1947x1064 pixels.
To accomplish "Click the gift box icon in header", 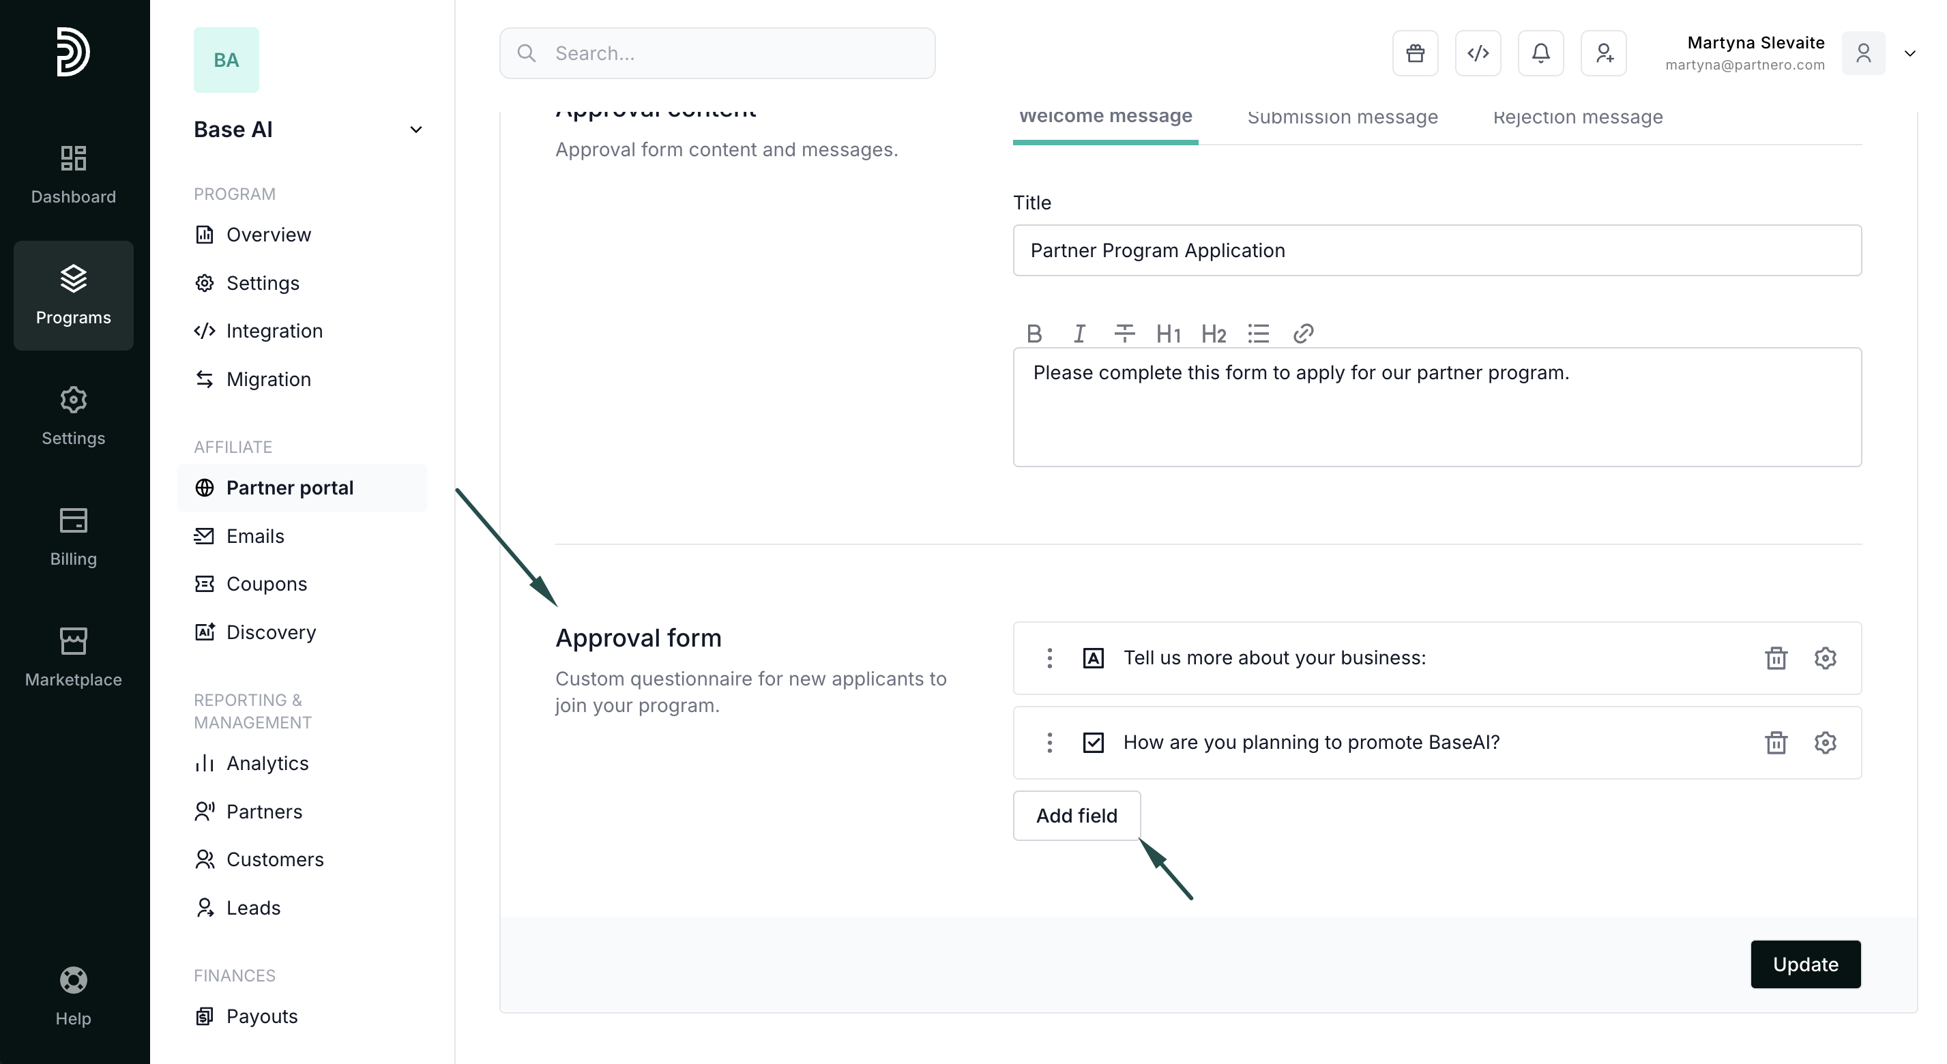I will pos(1415,54).
